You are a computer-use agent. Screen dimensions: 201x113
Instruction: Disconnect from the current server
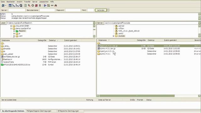[36, 6]
